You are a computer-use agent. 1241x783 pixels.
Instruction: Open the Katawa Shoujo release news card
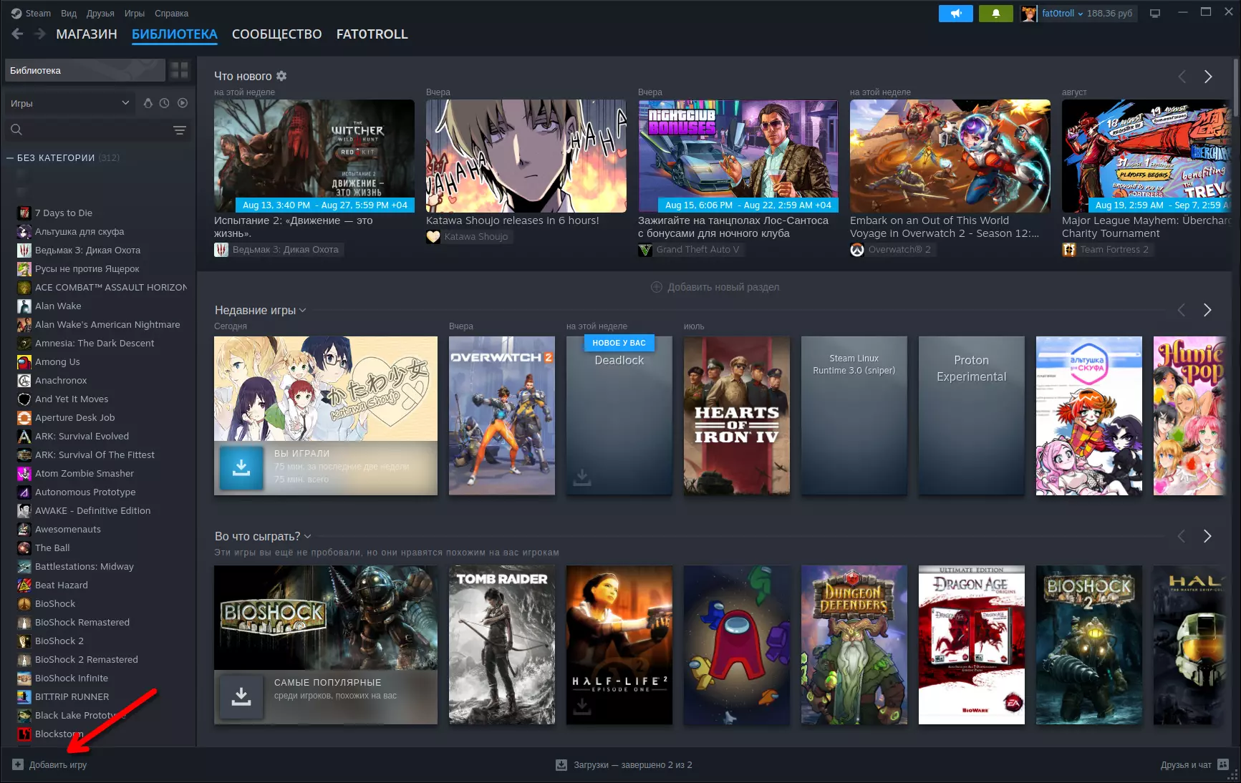pyautogui.click(x=526, y=155)
